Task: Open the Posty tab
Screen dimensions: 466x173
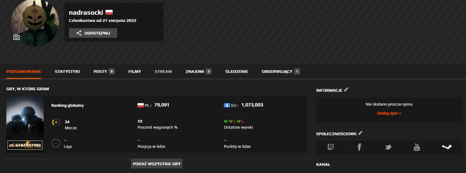Action: (104, 72)
